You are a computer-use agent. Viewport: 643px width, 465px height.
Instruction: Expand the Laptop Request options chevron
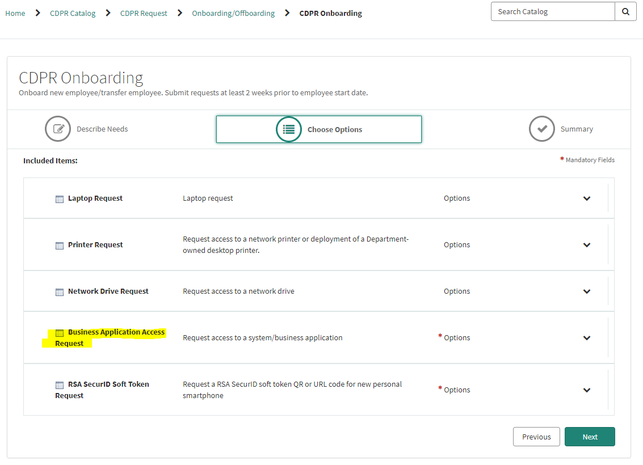[587, 198]
